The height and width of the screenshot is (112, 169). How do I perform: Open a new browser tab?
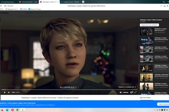[x=83, y=2]
